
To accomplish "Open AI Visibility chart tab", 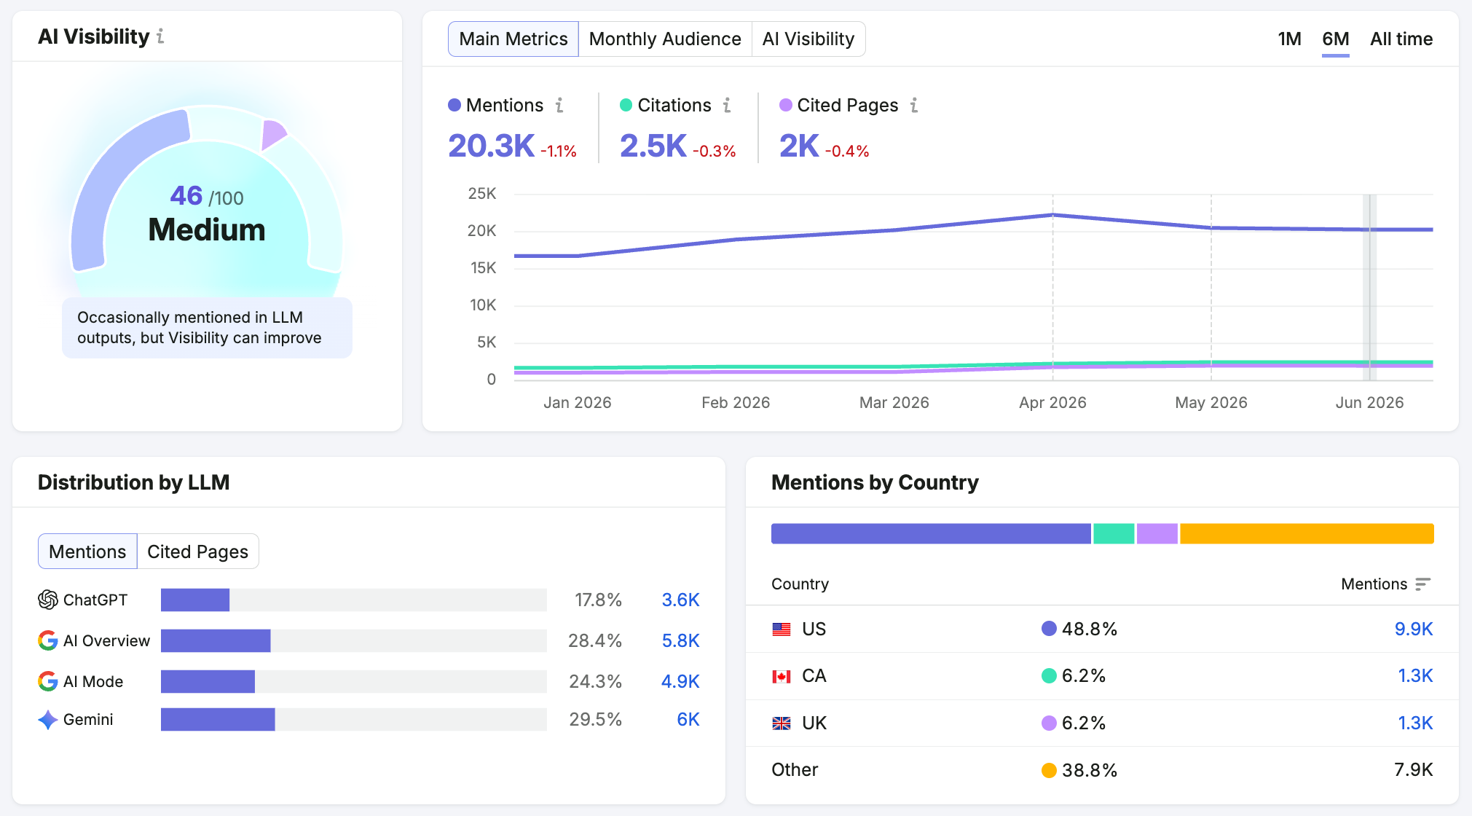I will tap(808, 39).
